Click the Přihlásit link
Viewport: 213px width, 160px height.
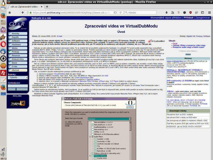pyautogui.click(x=188, y=18)
